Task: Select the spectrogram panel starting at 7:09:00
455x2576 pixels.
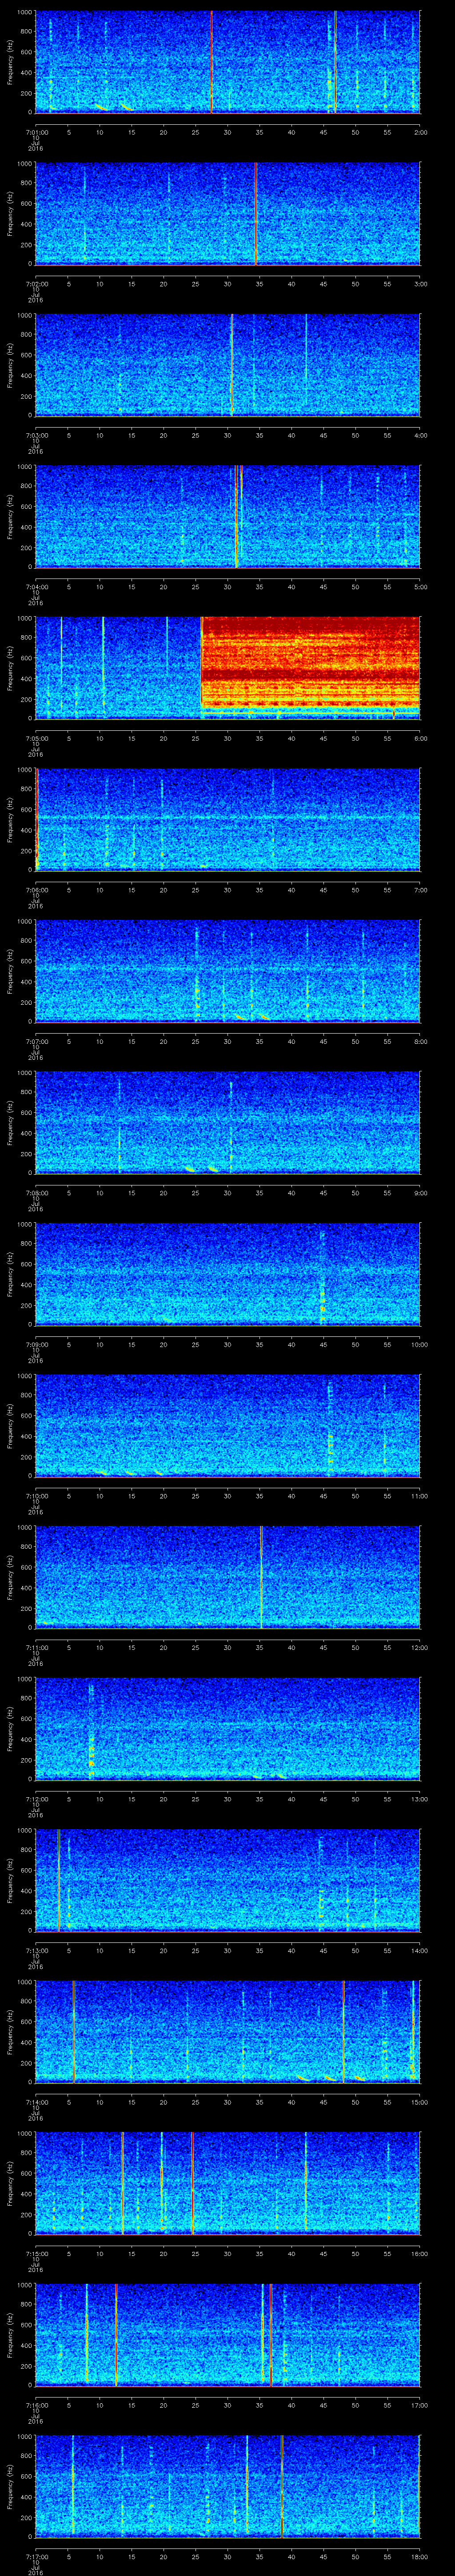Action: tap(228, 1273)
